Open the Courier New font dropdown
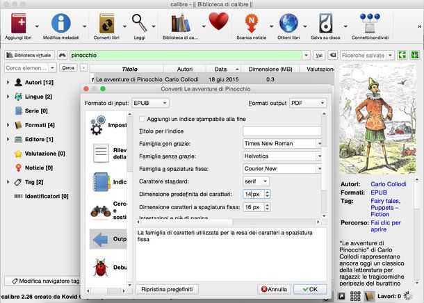This screenshot has height=303, width=424. click(282, 169)
